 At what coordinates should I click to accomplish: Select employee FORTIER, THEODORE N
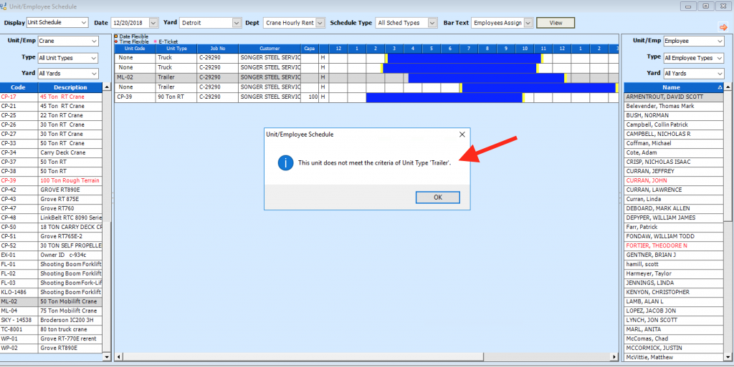point(674,245)
